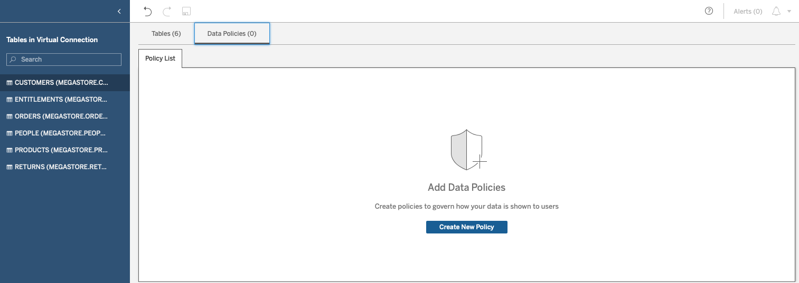Click the CUSTOMERS table icon
The image size is (799, 283).
pos(10,83)
